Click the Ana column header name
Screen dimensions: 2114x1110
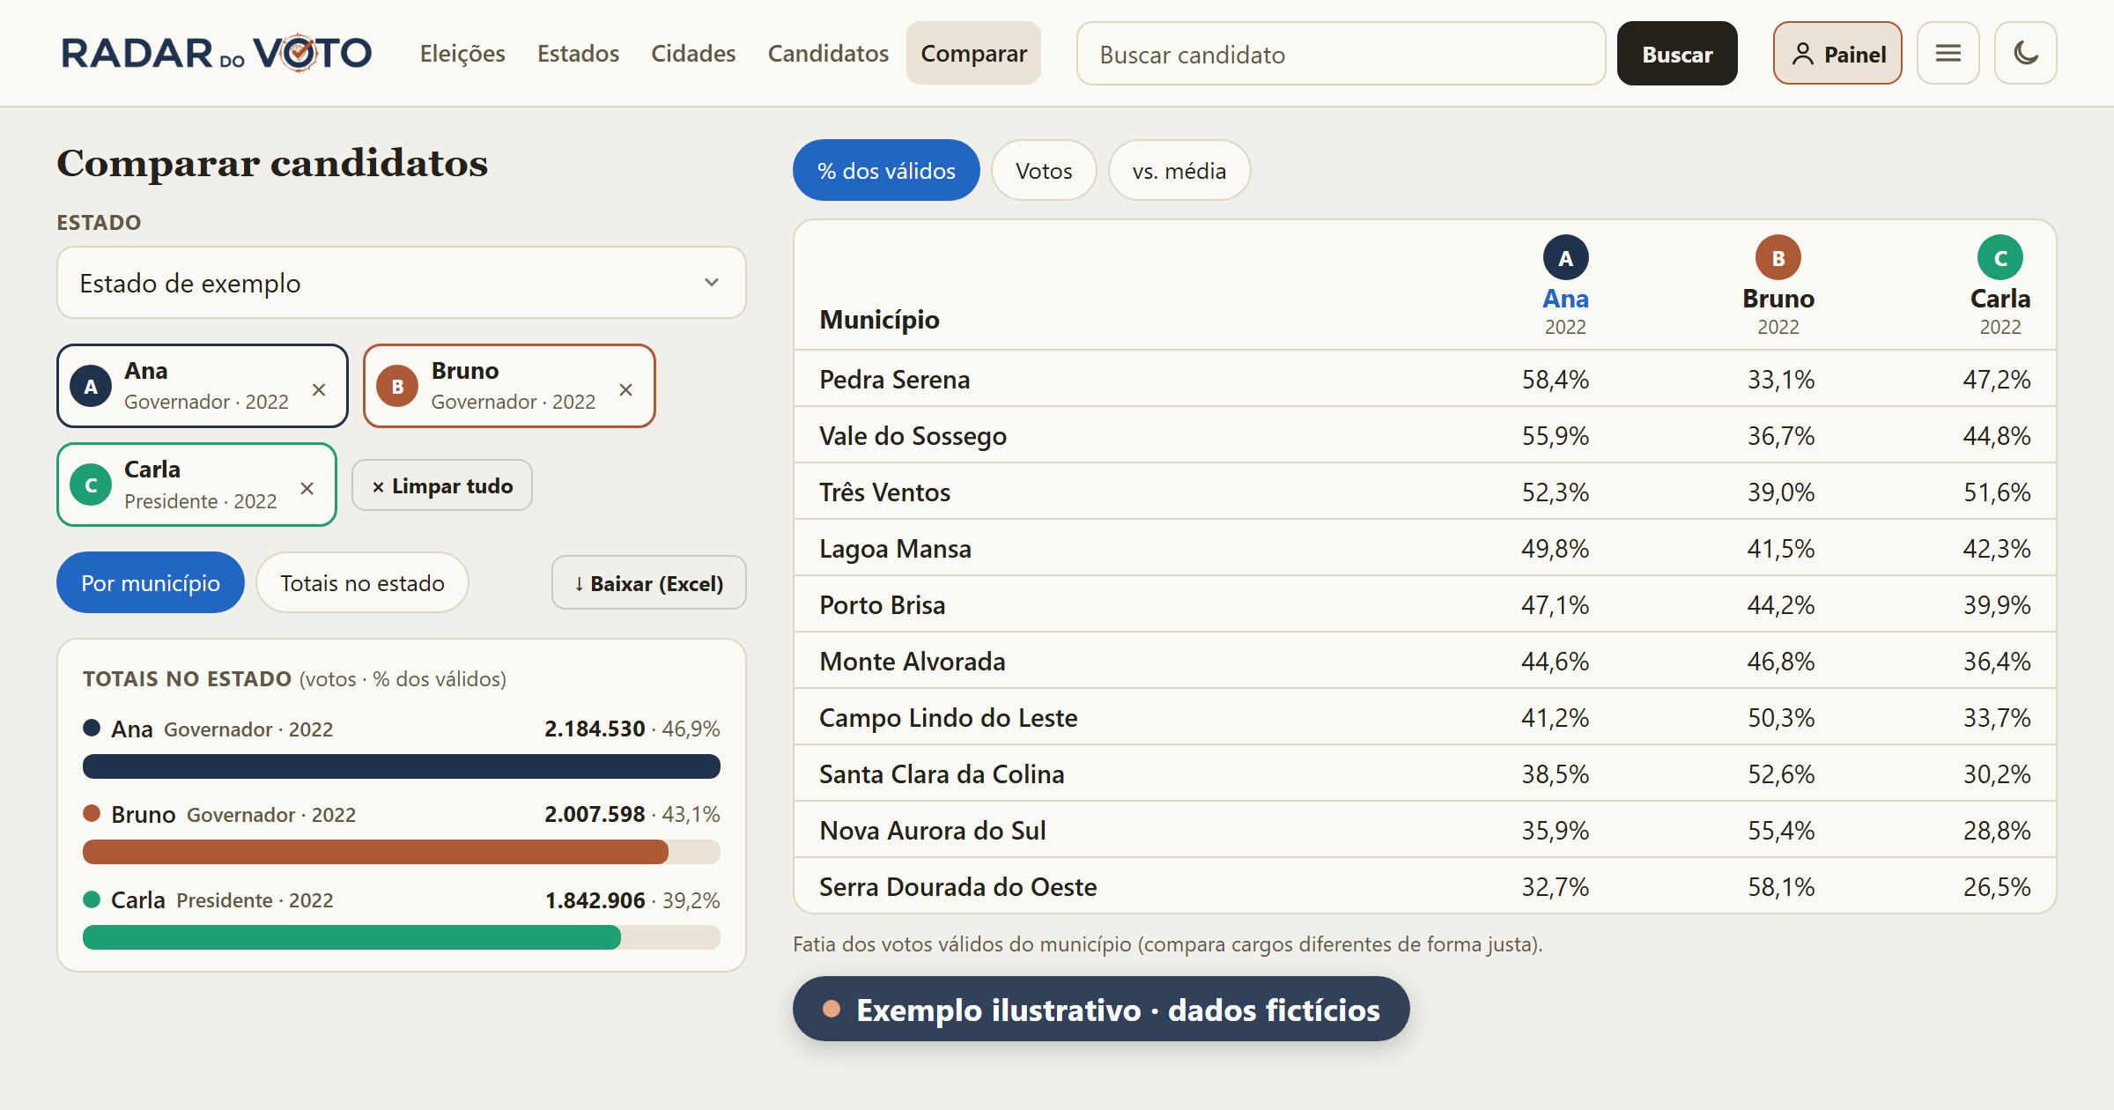click(1565, 299)
